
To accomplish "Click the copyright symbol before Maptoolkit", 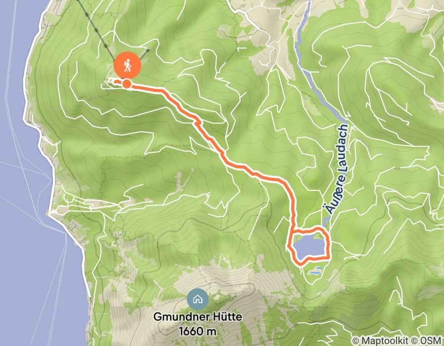I will pyautogui.click(x=355, y=341).
